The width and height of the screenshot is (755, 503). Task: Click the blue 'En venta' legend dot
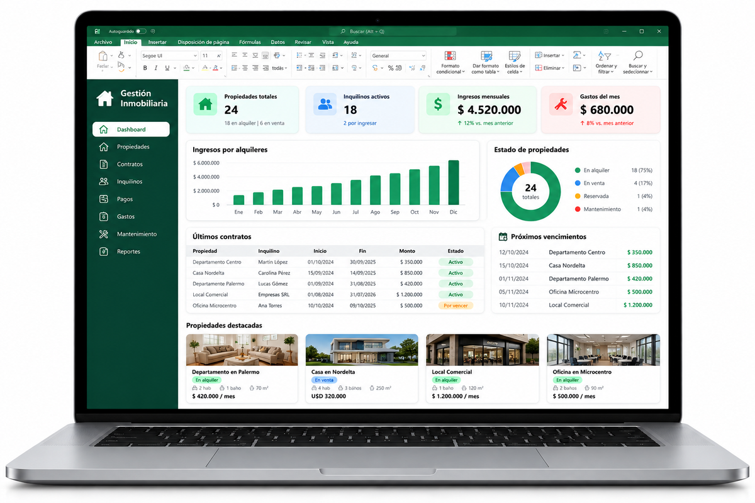[578, 184]
